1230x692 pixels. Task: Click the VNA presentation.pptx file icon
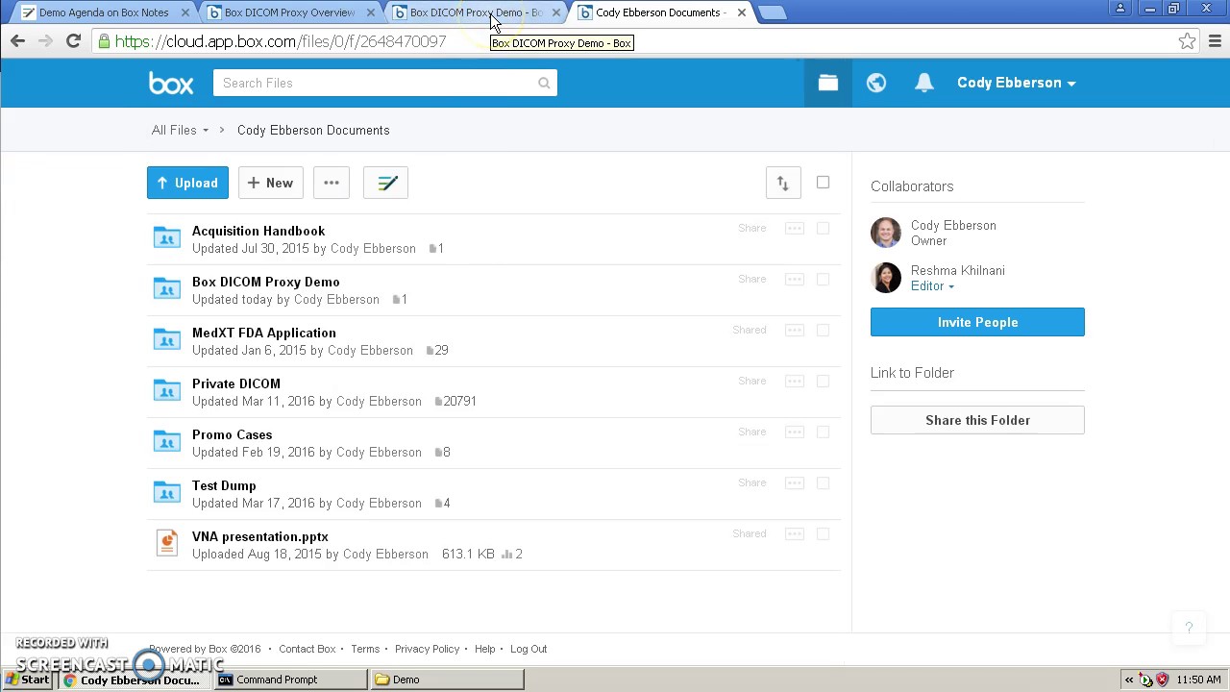[167, 543]
